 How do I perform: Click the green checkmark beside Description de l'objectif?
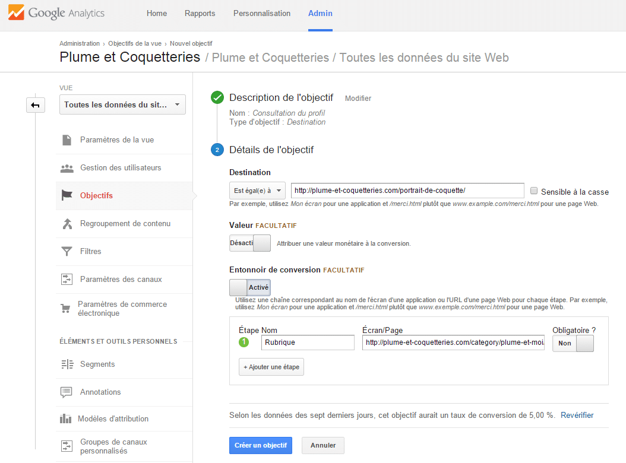(x=217, y=97)
